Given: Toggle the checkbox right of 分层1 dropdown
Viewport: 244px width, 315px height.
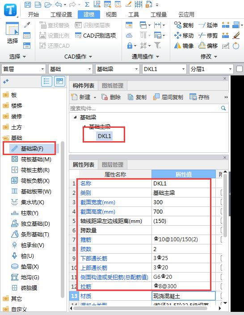Looking at the screenshot, I should point(240,69).
